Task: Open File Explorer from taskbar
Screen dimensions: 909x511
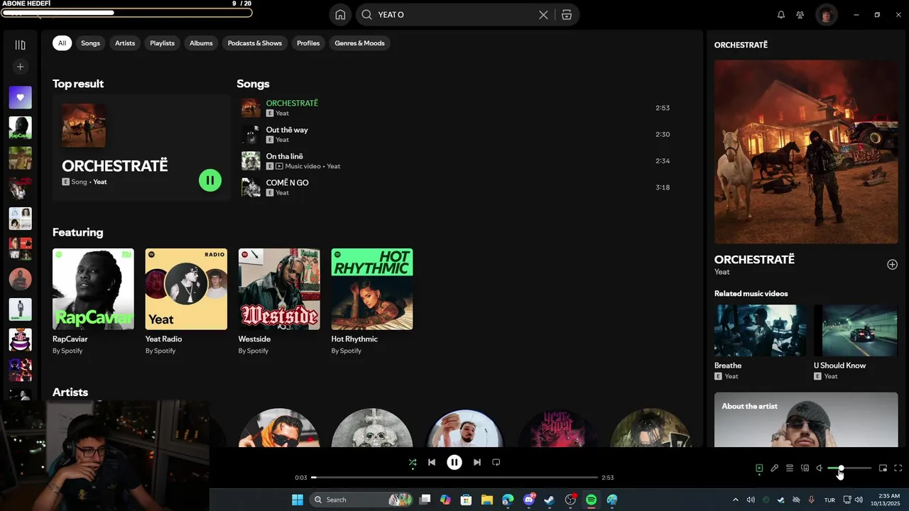Action: tap(486, 500)
